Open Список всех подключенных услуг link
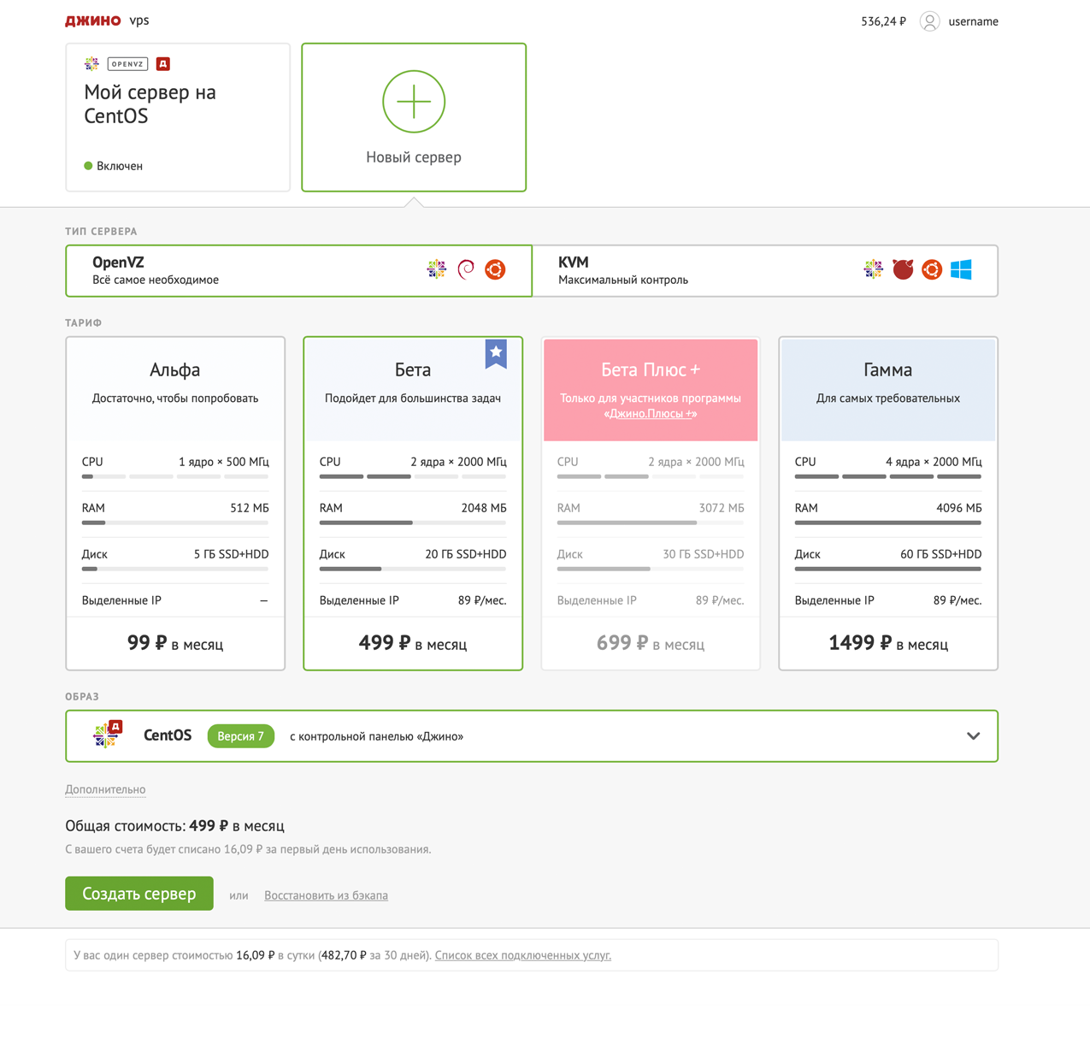The image size is (1090, 1039). pyautogui.click(x=523, y=955)
